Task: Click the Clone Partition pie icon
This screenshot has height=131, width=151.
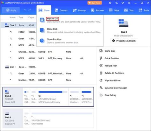Action: tap(42, 41)
